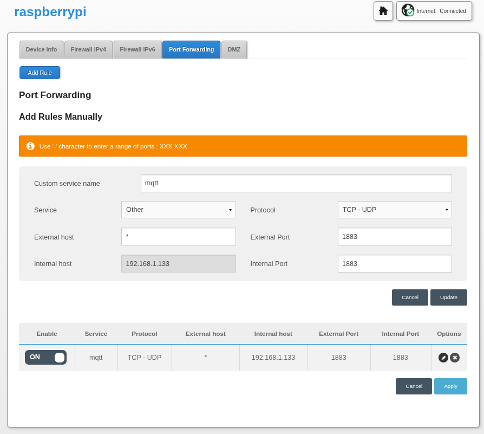The width and height of the screenshot is (484, 434).
Task: Click the Custom service name field
Action: pyautogui.click(x=296, y=183)
